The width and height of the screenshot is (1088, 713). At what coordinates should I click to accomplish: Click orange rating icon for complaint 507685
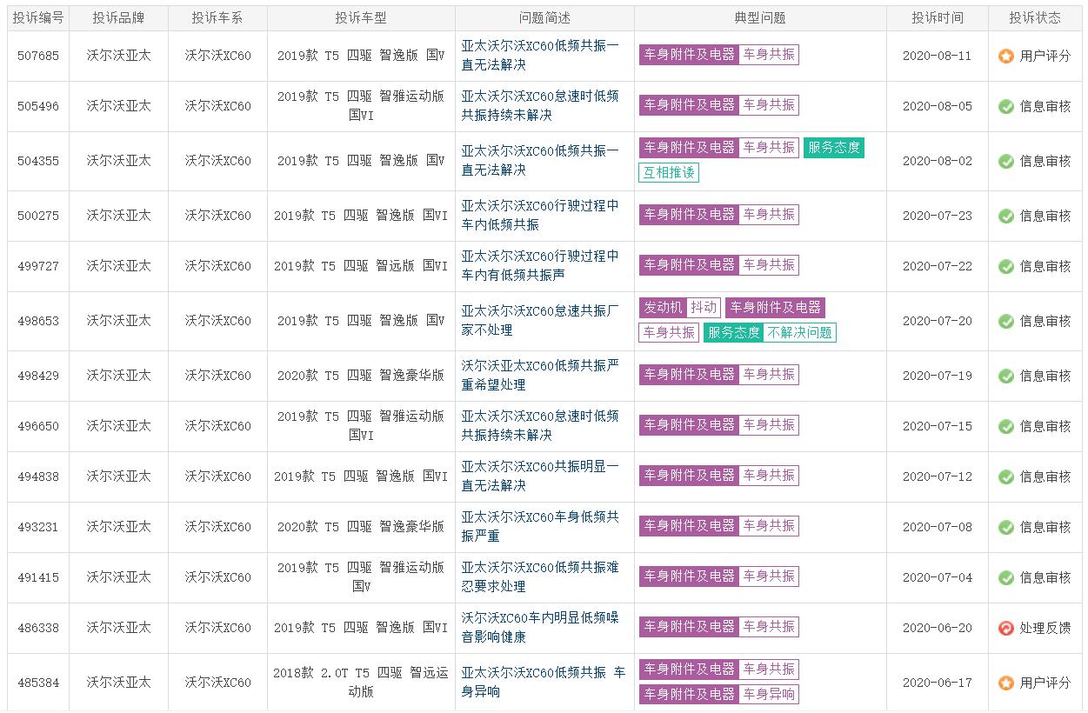1005,56
